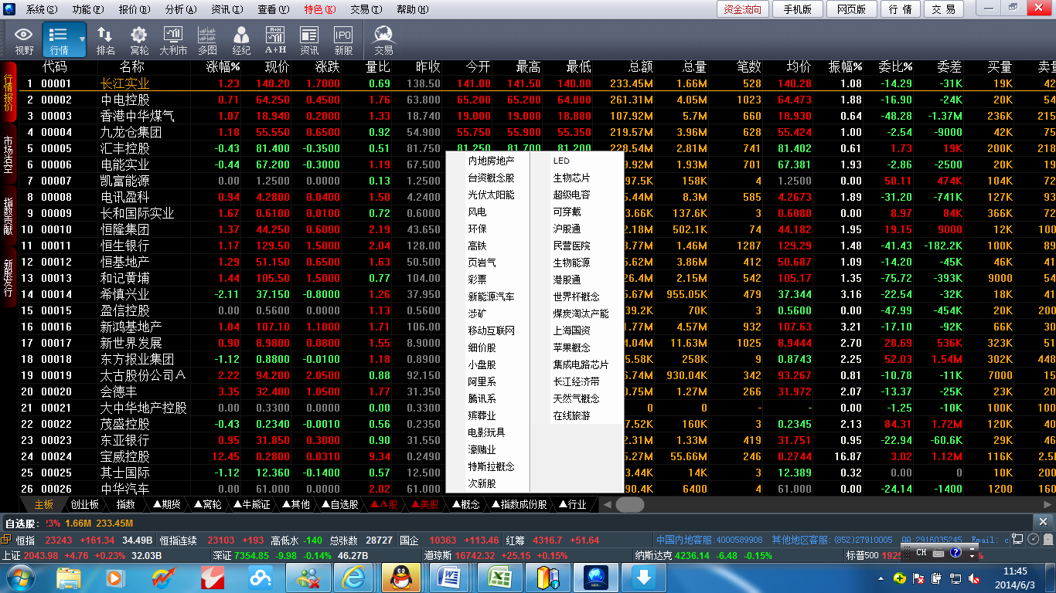Switch to the 指数 bottom tab
The height and width of the screenshot is (593, 1056).
pyautogui.click(x=125, y=504)
